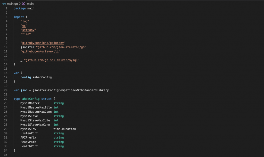Open the github.com/json-iterator/go import link
This screenshot has height=157, width=264.
[x=61, y=47]
